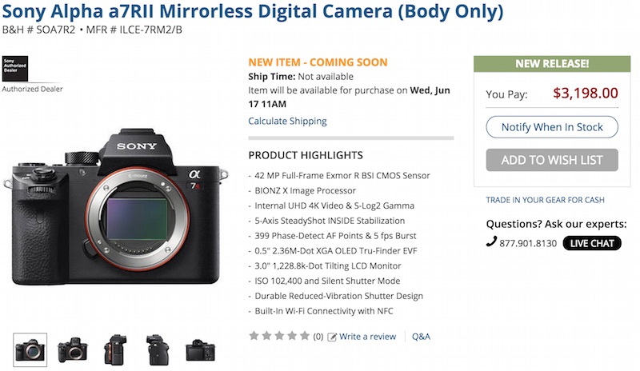Click the pencil icon beside Write a review
This screenshot has width=640, height=371.
click(x=332, y=337)
